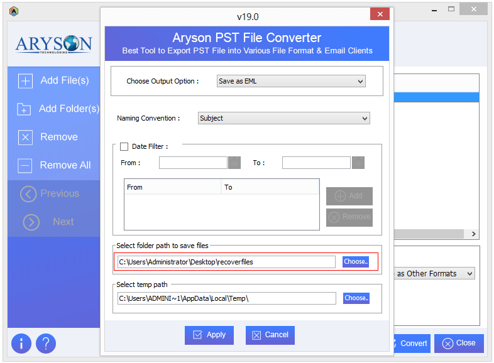Screen dimensions: 494x363
Task: Click the Aryson app icon in title bar
Action: [14, 12]
